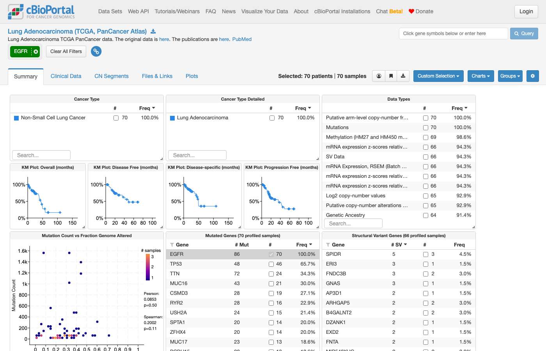The width and height of the screenshot is (546, 351).
Task: Click the filter icon in Mutated Genes header
Action: click(x=172, y=245)
